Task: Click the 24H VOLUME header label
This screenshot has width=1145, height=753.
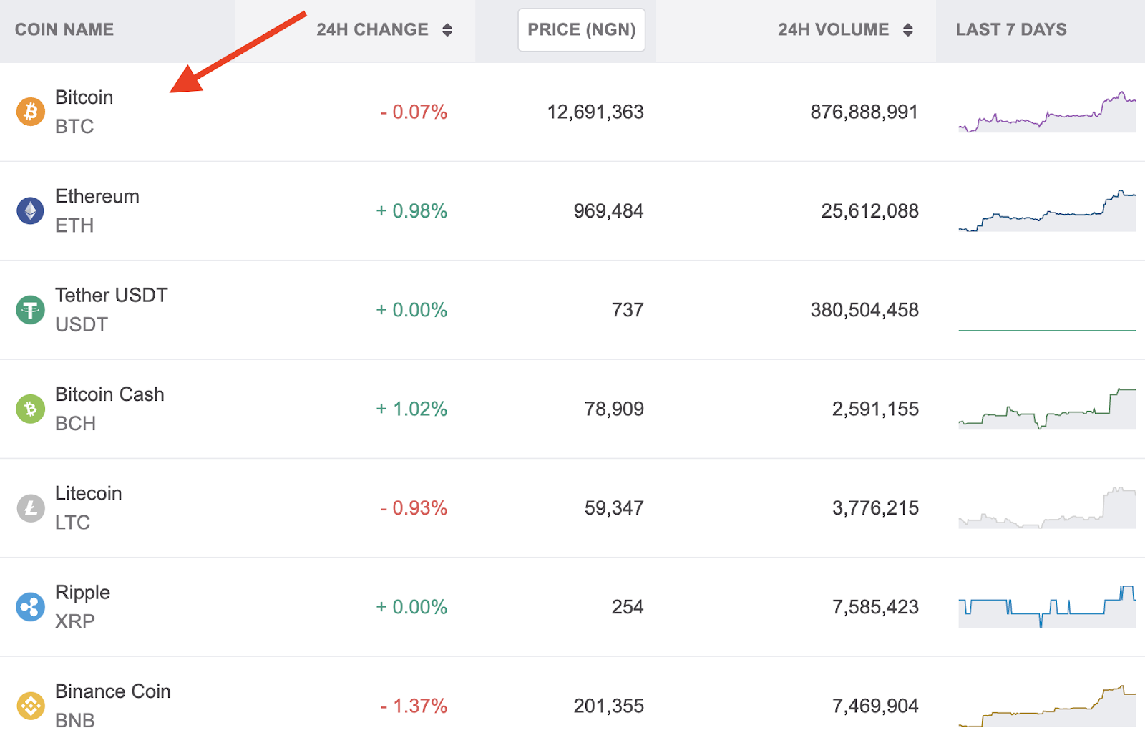Action: point(834,30)
